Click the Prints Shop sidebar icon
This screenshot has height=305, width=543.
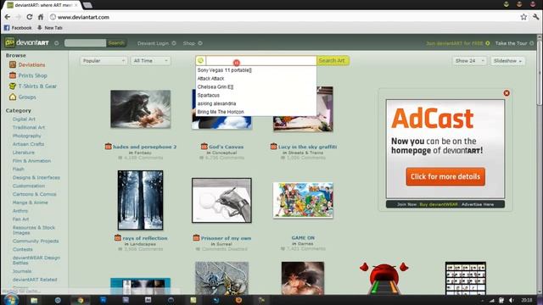point(13,75)
